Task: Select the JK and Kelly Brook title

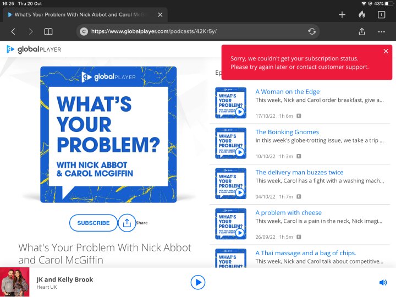Action: (65, 279)
